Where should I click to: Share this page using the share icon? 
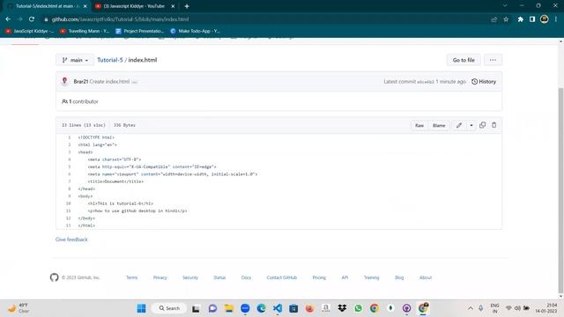493,19
